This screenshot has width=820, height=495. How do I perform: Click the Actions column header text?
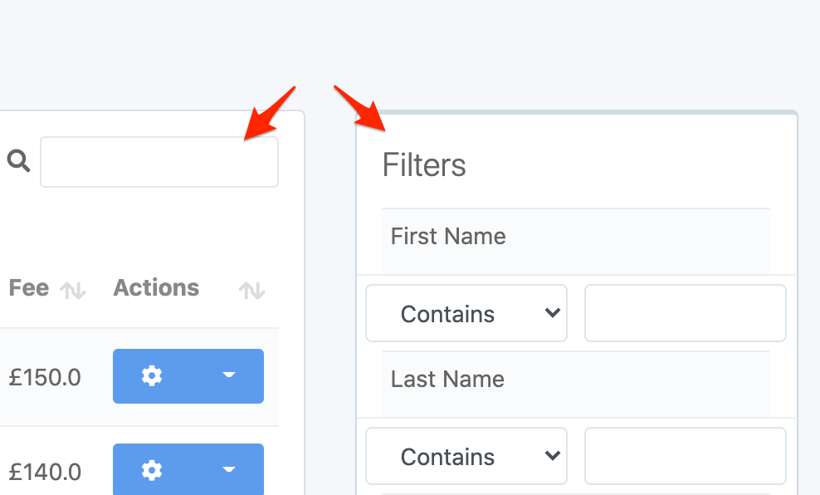[156, 288]
